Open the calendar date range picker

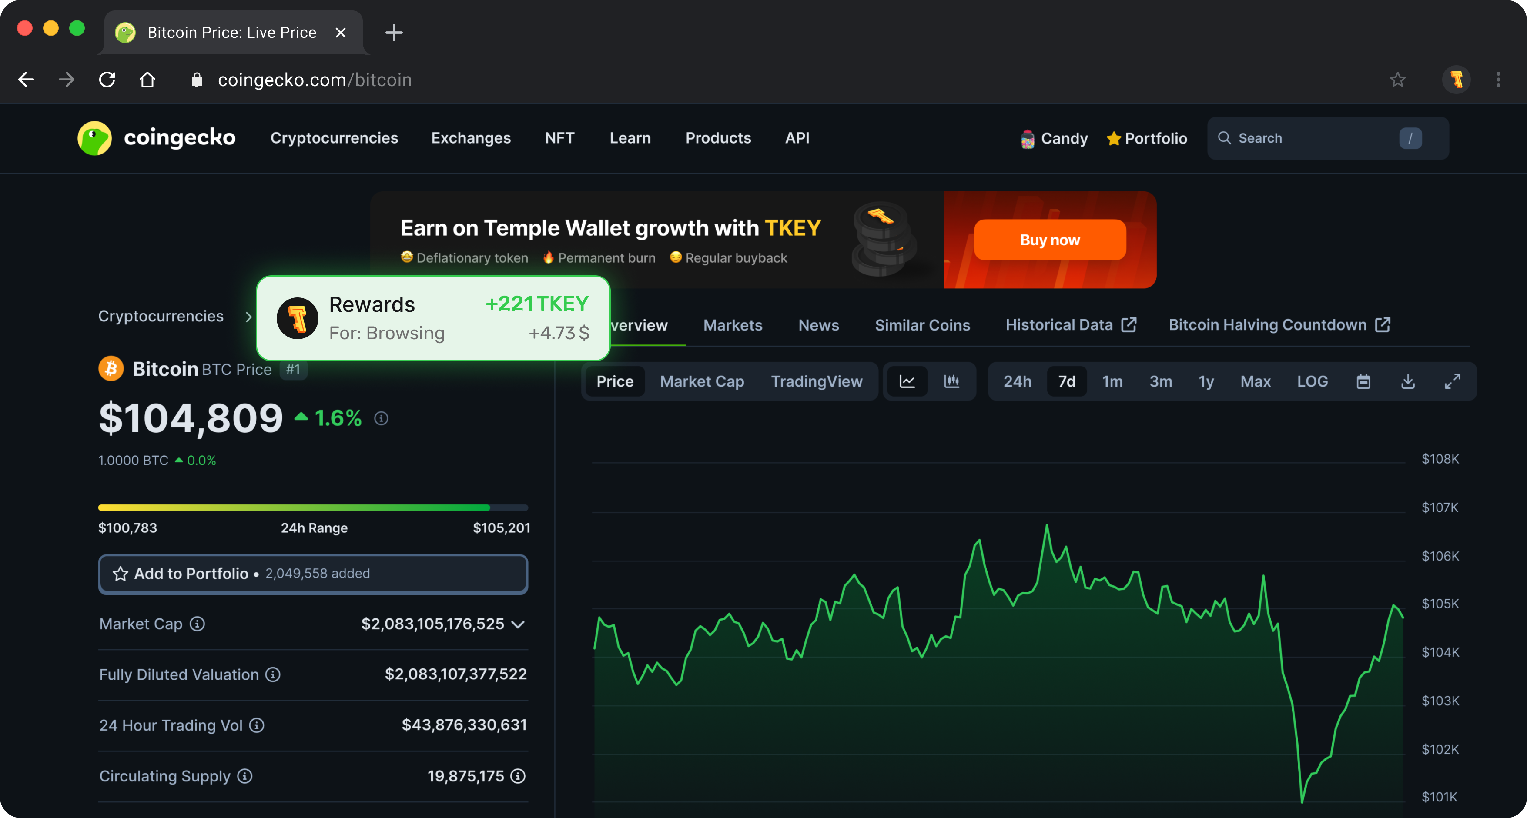click(x=1363, y=381)
